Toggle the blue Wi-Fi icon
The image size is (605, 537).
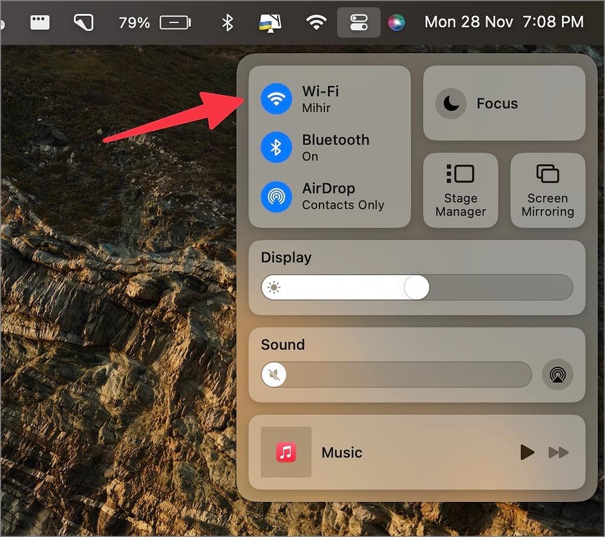pos(276,99)
